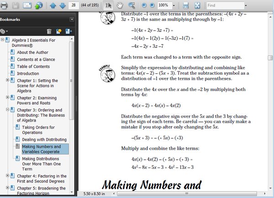
Task: Open Dealing with Distributing bookmark
Action: tap(44, 139)
